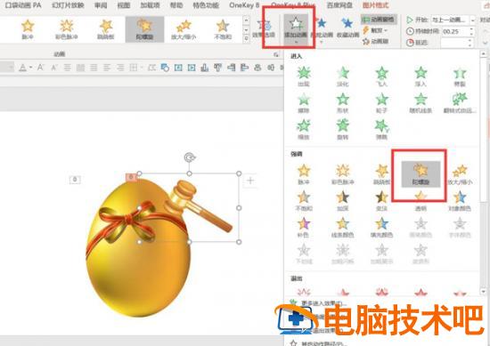Screen dimensions: 490x346
Task: Switch to the 审阅 tab
Action: [101, 5]
